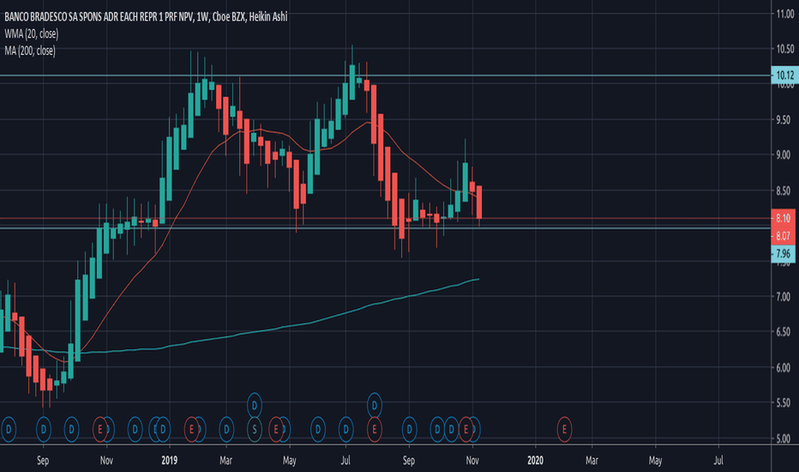Open the earnings marker of early 2019
The image size is (799, 472).
click(x=191, y=430)
